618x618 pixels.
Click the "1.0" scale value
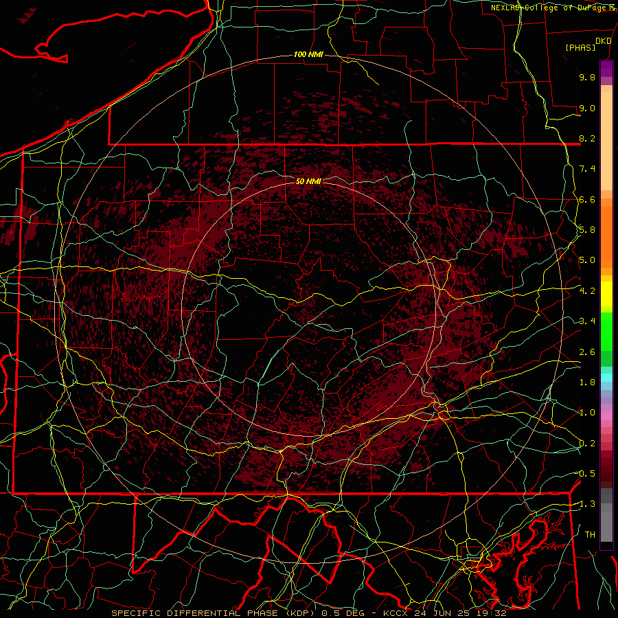(587, 413)
